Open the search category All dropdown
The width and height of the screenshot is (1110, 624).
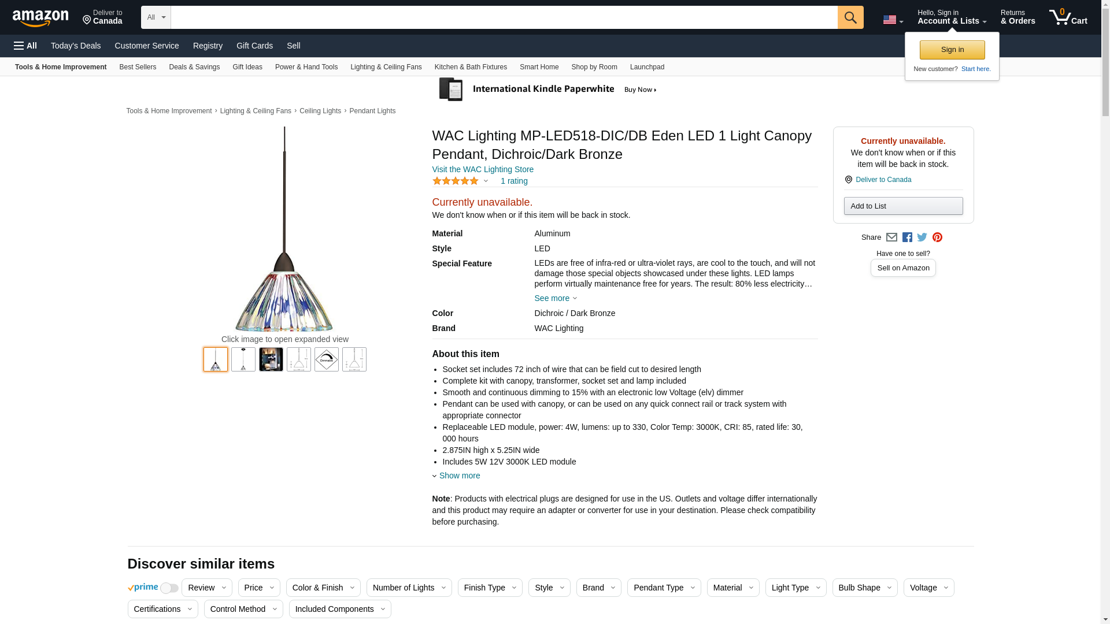pos(156,17)
